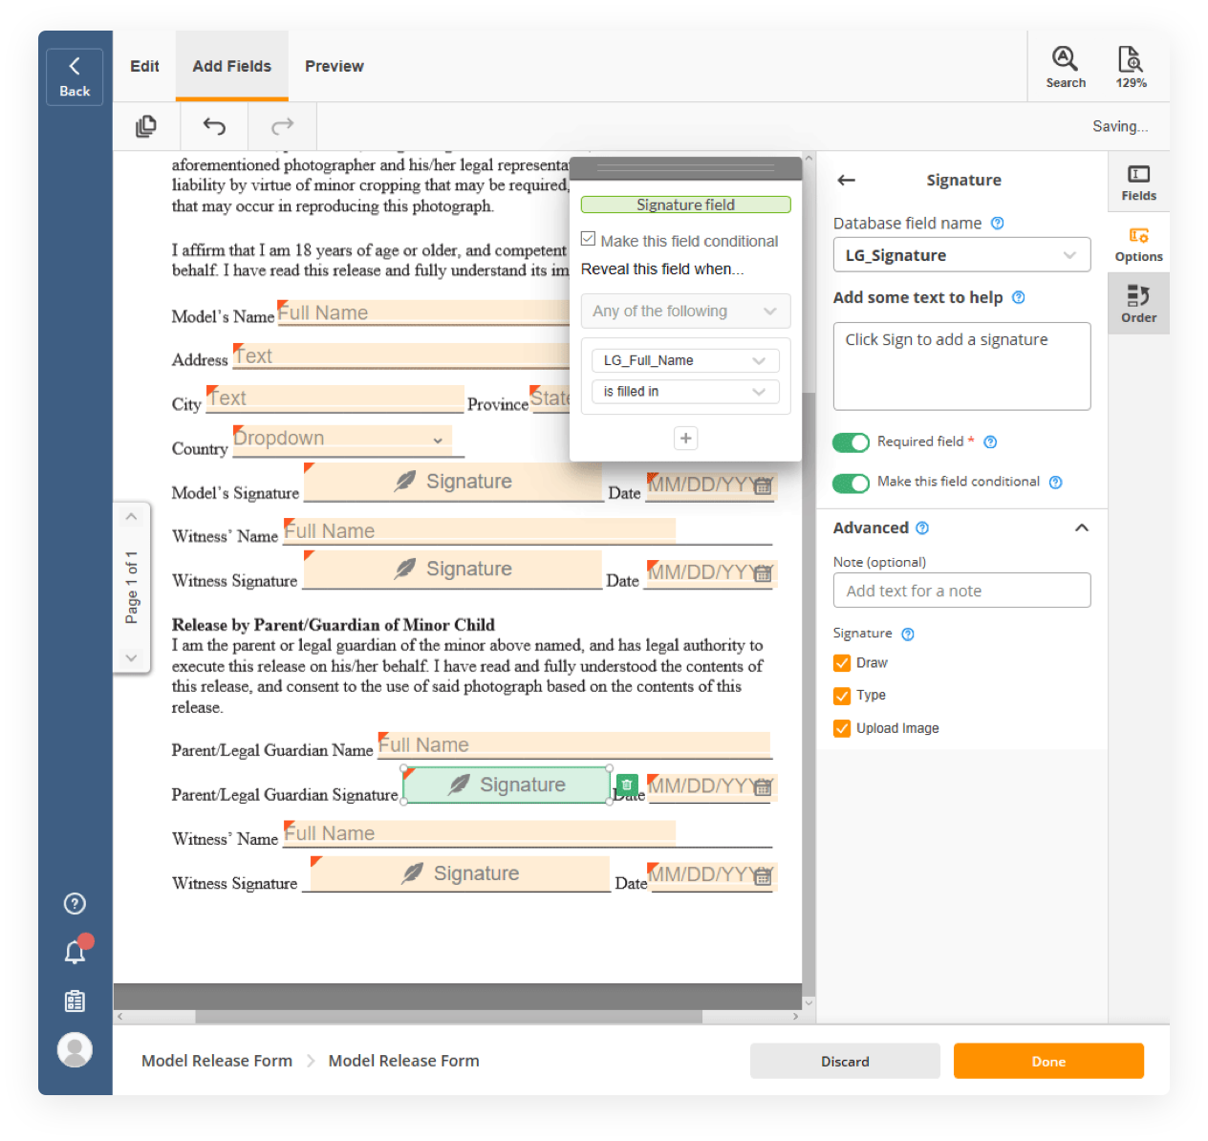Click the undo arrow in toolbar

point(214,126)
